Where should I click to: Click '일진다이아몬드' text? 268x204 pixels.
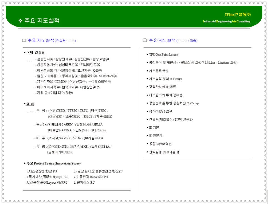[48, 76]
